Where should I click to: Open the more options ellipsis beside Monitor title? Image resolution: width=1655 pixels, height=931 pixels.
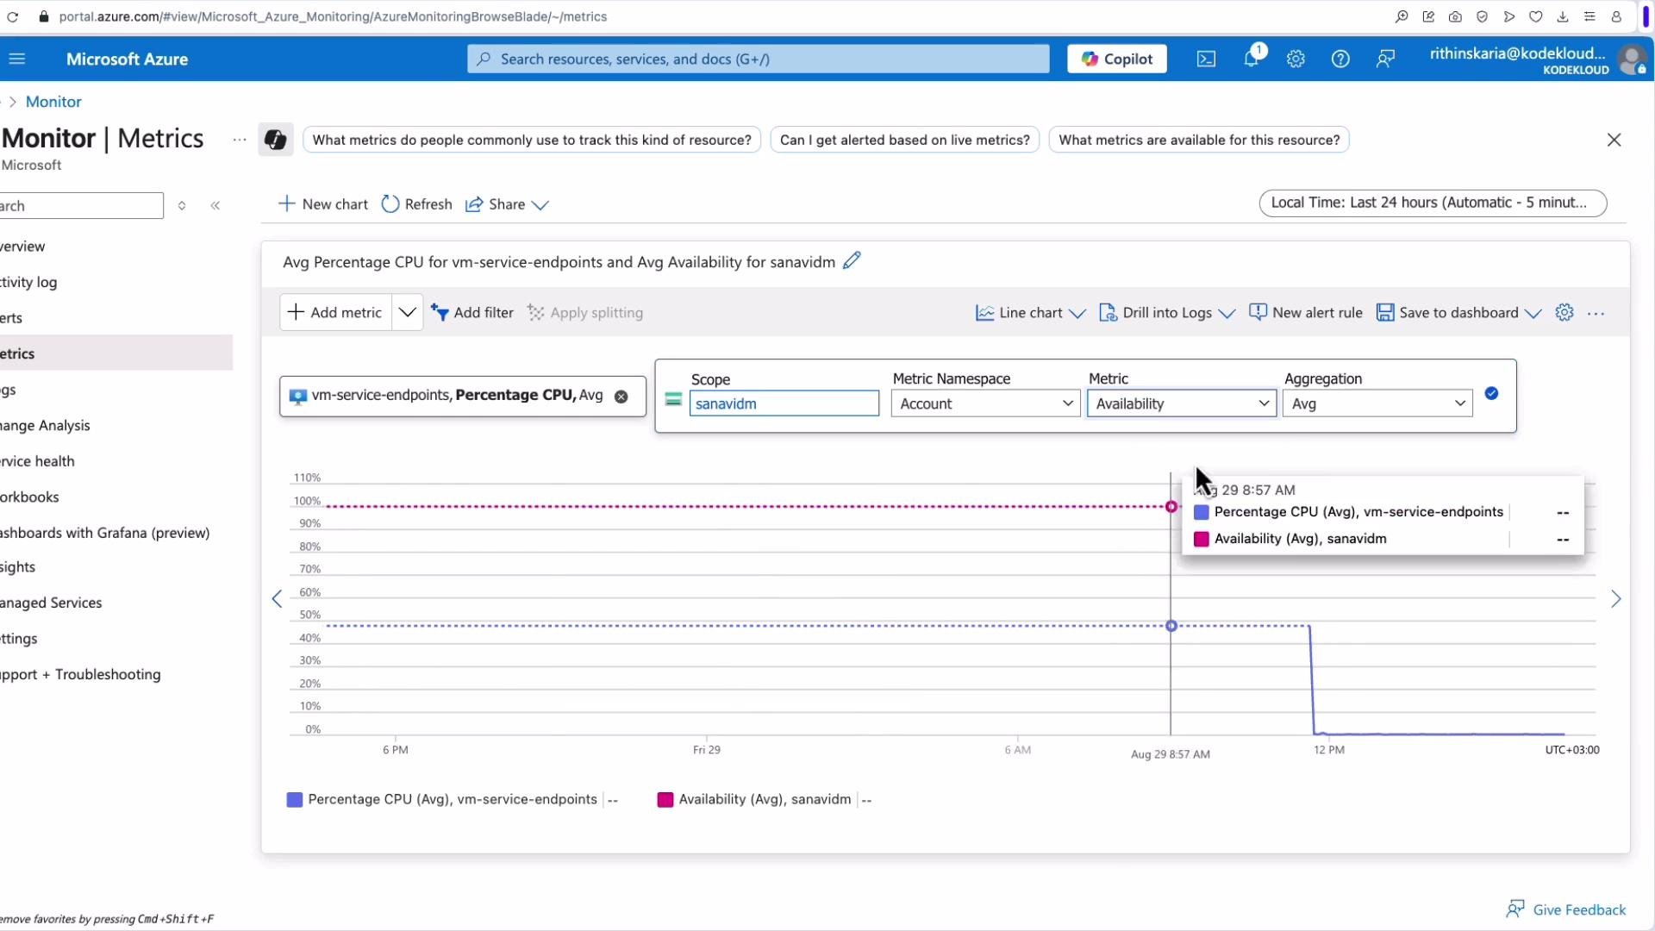click(240, 140)
